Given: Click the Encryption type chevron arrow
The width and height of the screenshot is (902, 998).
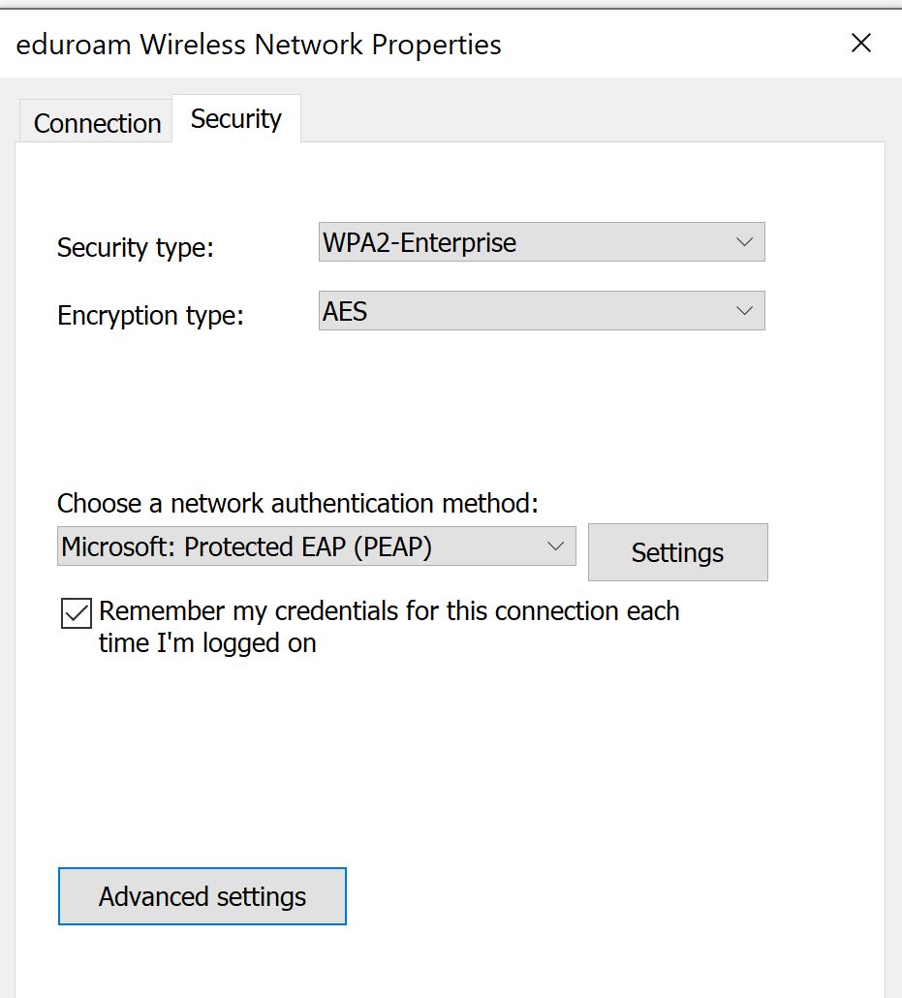Looking at the screenshot, I should [745, 310].
